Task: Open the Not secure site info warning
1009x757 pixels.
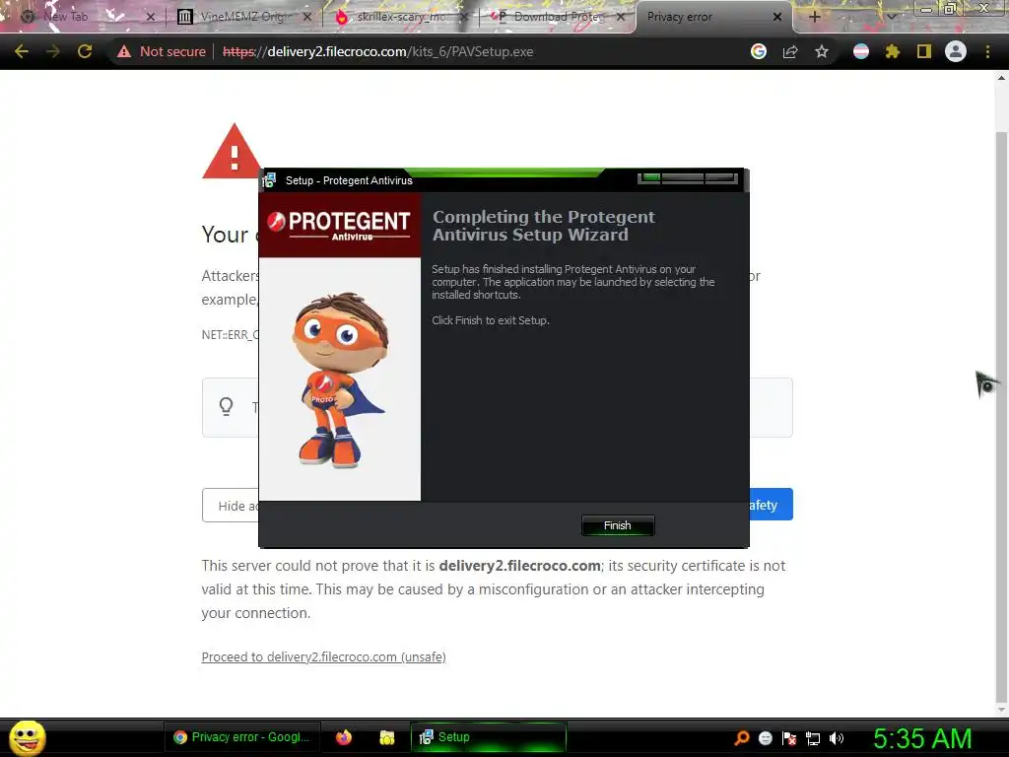Action: tap(162, 51)
